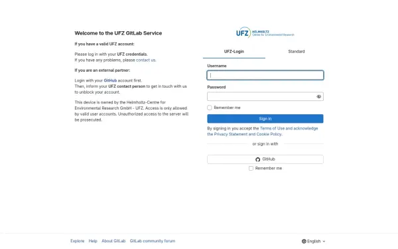Screen dimensions: 398x249
Task: Click the blue Sign in button
Action: tap(265, 119)
